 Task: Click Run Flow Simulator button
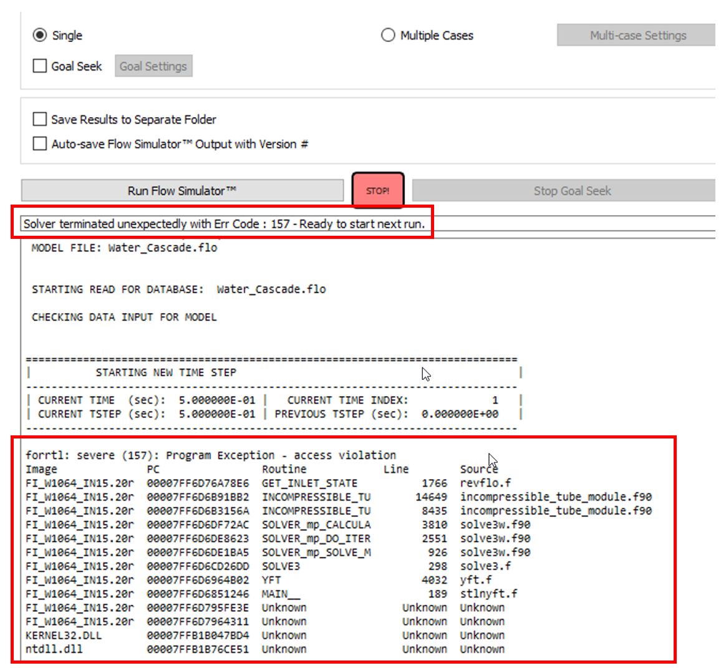182,191
